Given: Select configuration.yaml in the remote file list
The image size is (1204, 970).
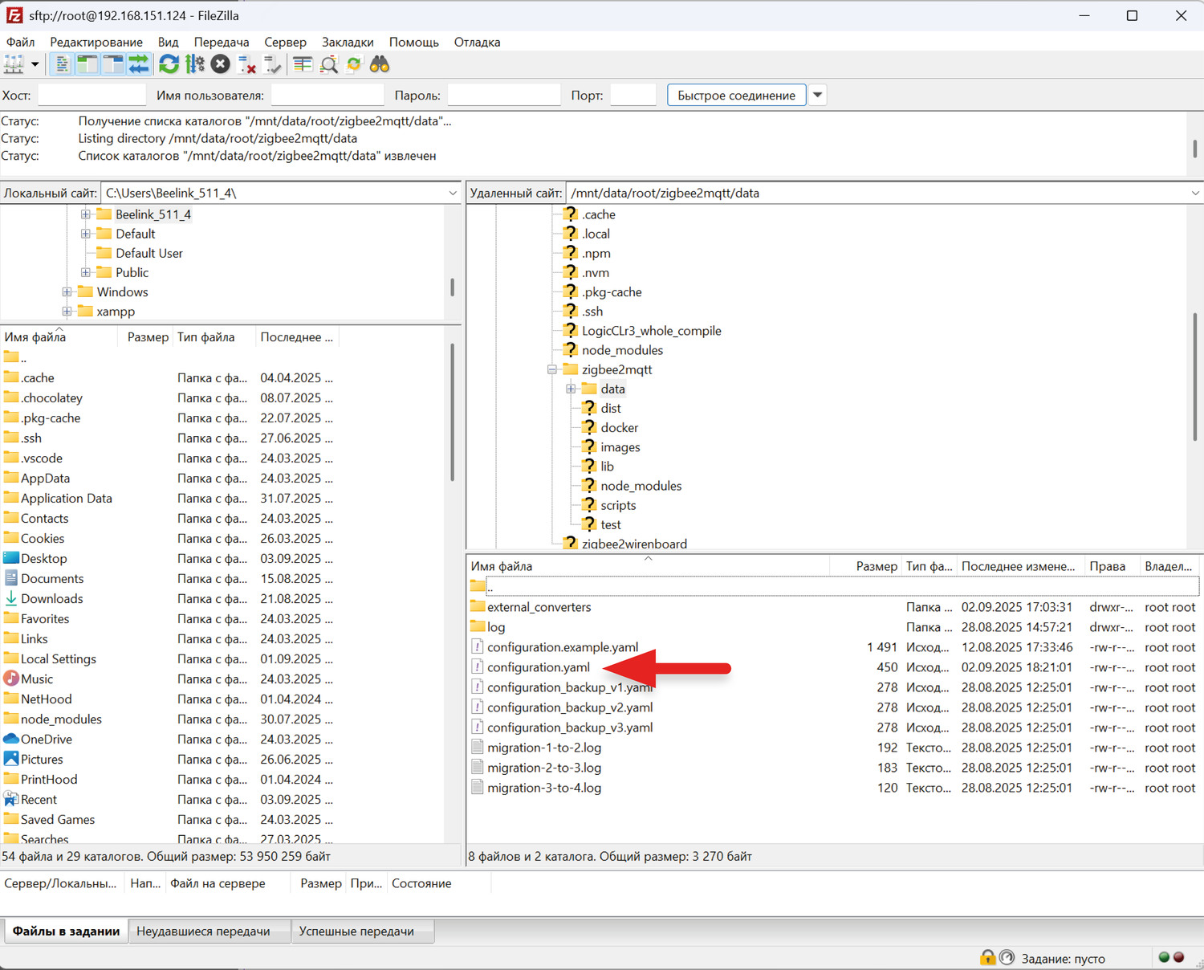Looking at the screenshot, I should [x=538, y=667].
